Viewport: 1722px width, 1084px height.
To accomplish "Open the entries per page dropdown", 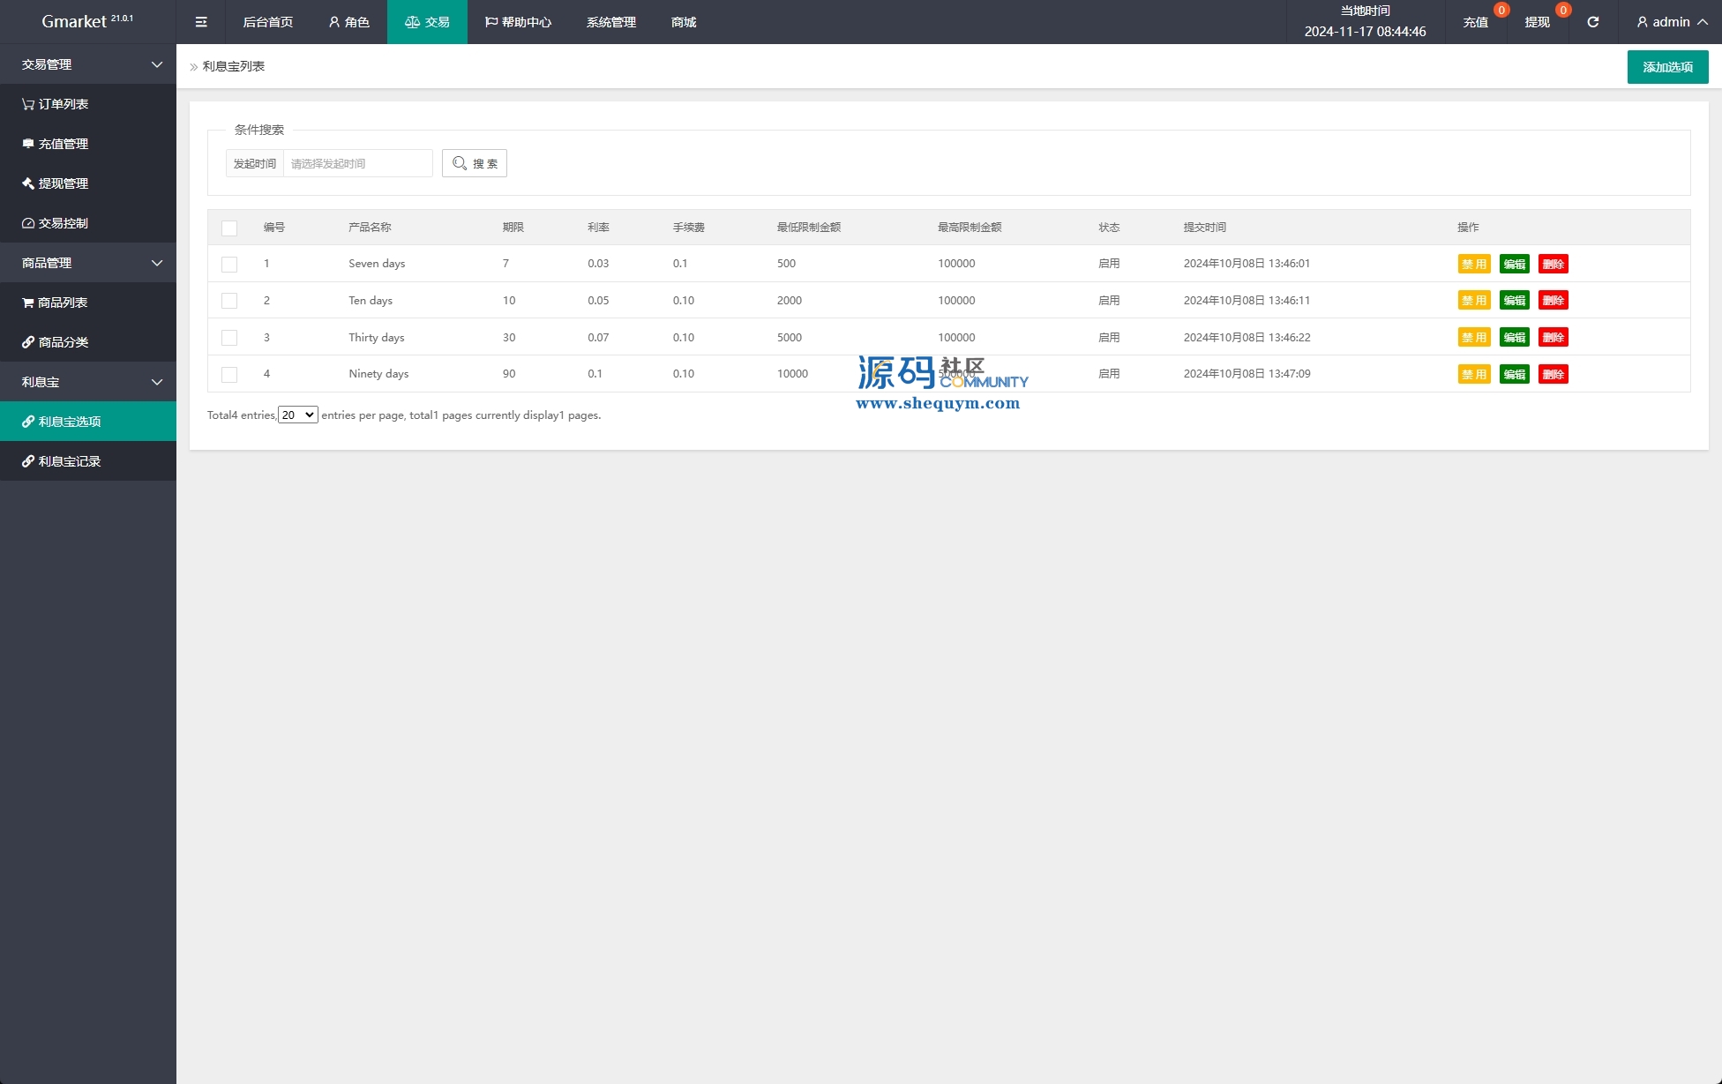I will [298, 415].
